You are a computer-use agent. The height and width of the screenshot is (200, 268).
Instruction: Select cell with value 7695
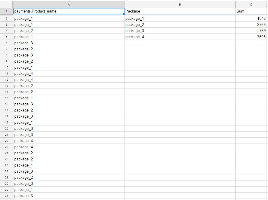pyautogui.click(x=251, y=37)
